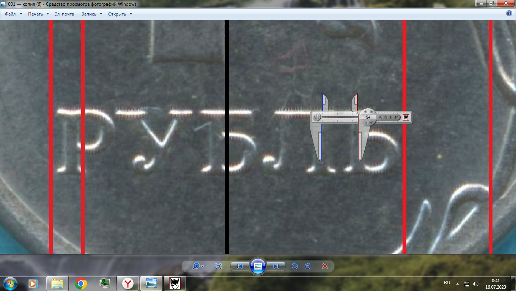
Task: Open the Печать dropdown menu
Action: click(x=38, y=14)
